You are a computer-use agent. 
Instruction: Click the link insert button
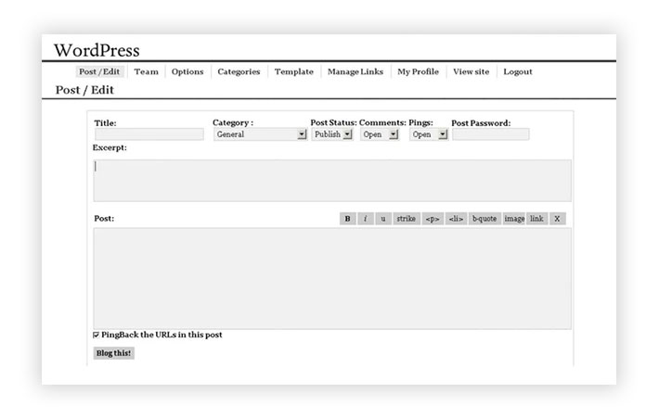pos(536,219)
